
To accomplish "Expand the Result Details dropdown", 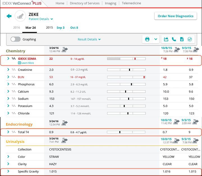I will coord(89,39).
